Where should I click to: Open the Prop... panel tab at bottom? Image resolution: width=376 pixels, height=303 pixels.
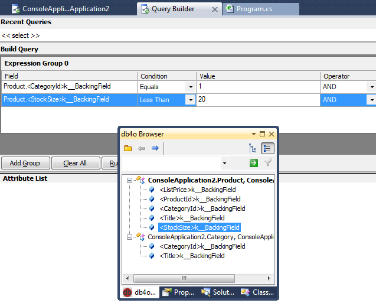coord(178,292)
